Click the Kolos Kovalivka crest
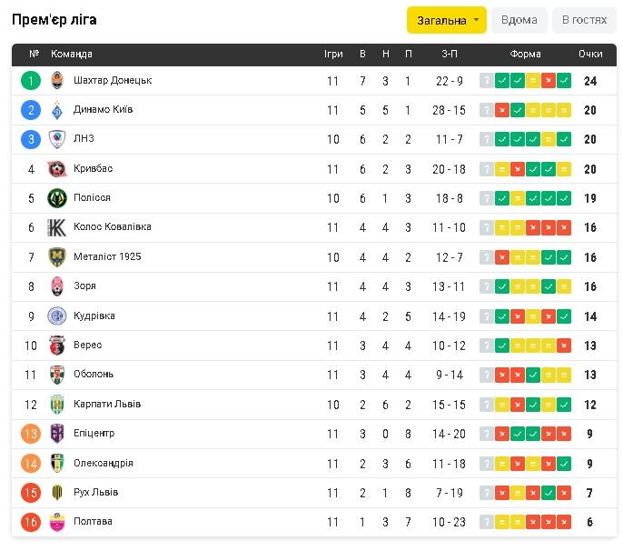The image size is (623, 551). coord(57,227)
